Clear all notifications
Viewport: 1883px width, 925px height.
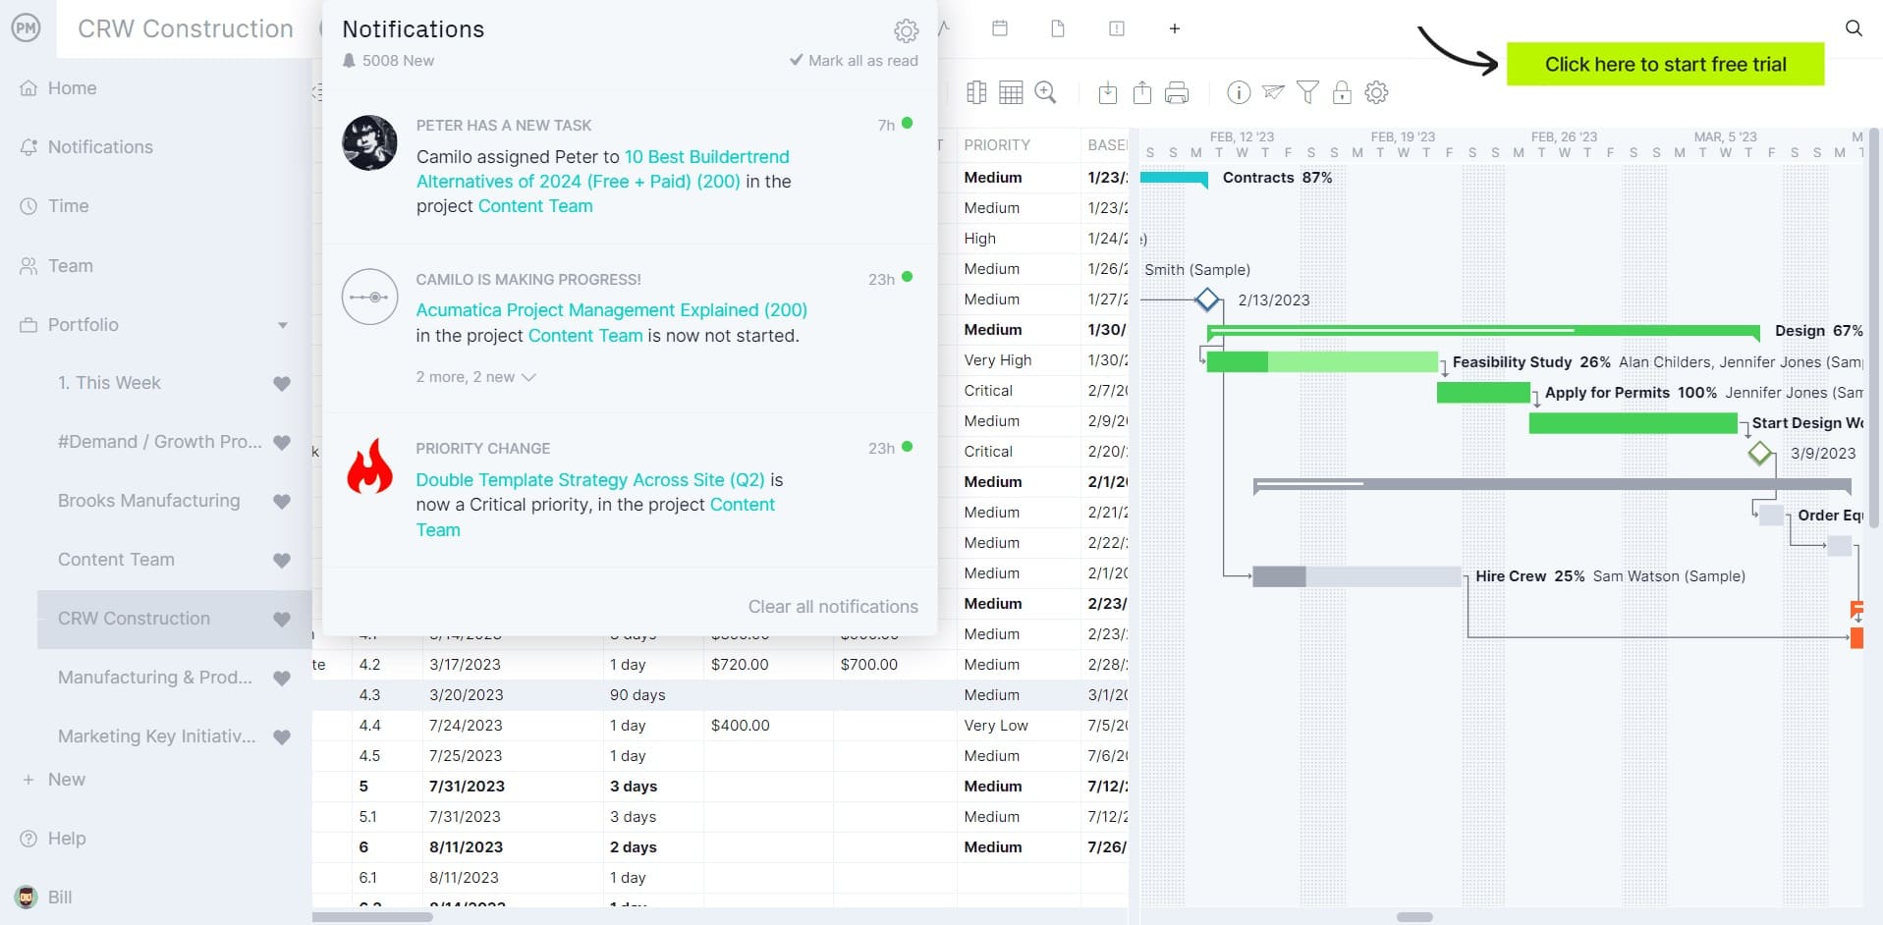pyautogui.click(x=833, y=607)
